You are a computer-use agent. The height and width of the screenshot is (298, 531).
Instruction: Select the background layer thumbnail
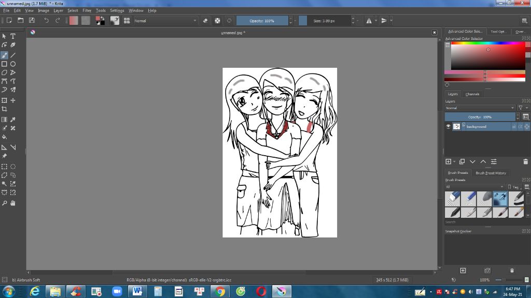tap(456, 126)
